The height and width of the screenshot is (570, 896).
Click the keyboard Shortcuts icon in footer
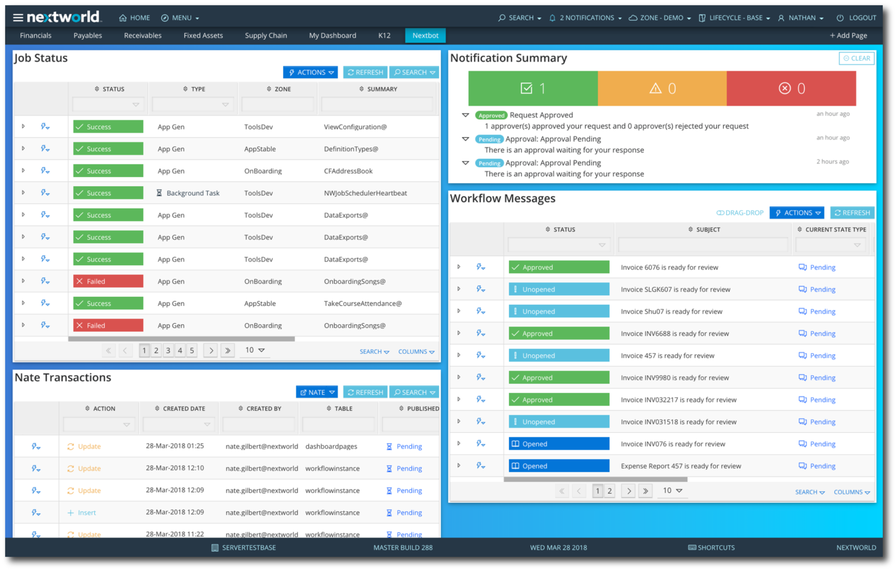pyautogui.click(x=692, y=547)
